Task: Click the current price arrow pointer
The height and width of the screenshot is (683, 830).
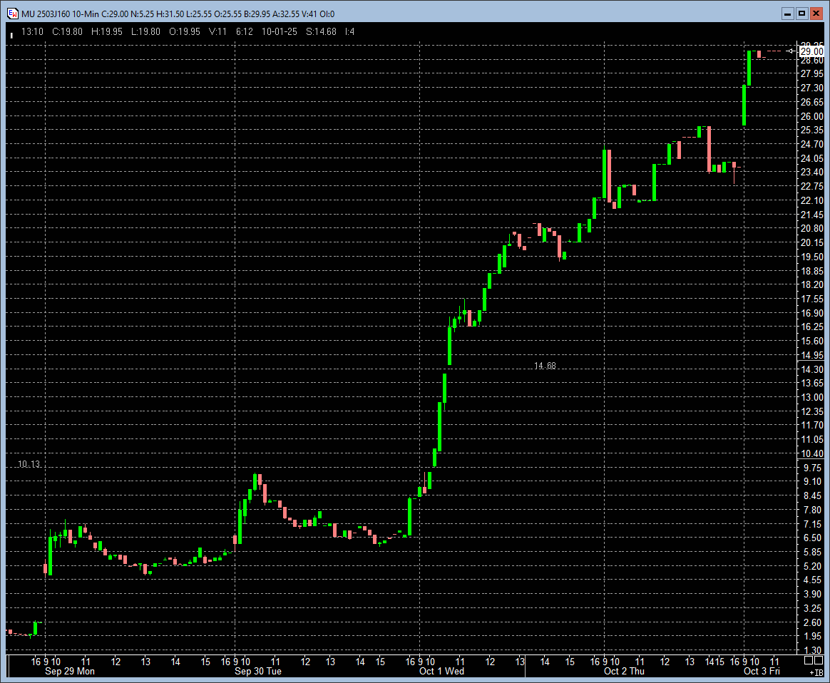Action: (791, 51)
